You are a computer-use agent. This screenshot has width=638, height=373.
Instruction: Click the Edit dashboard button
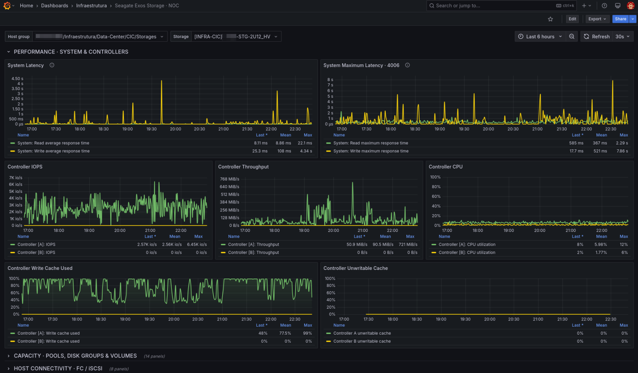tap(572, 19)
